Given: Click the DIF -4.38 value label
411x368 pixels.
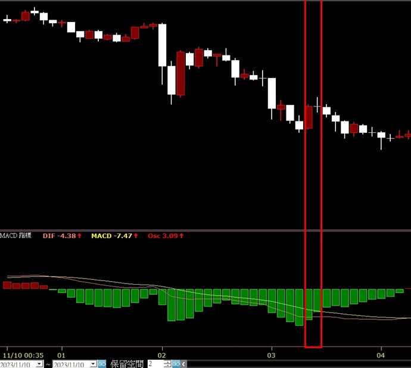Looking at the screenshot, I should (x=59, y=236).
